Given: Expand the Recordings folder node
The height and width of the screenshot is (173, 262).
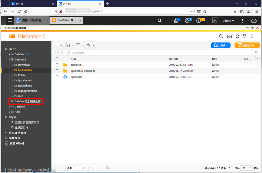Looking at the screenshot, I should (x=13, y=86).
